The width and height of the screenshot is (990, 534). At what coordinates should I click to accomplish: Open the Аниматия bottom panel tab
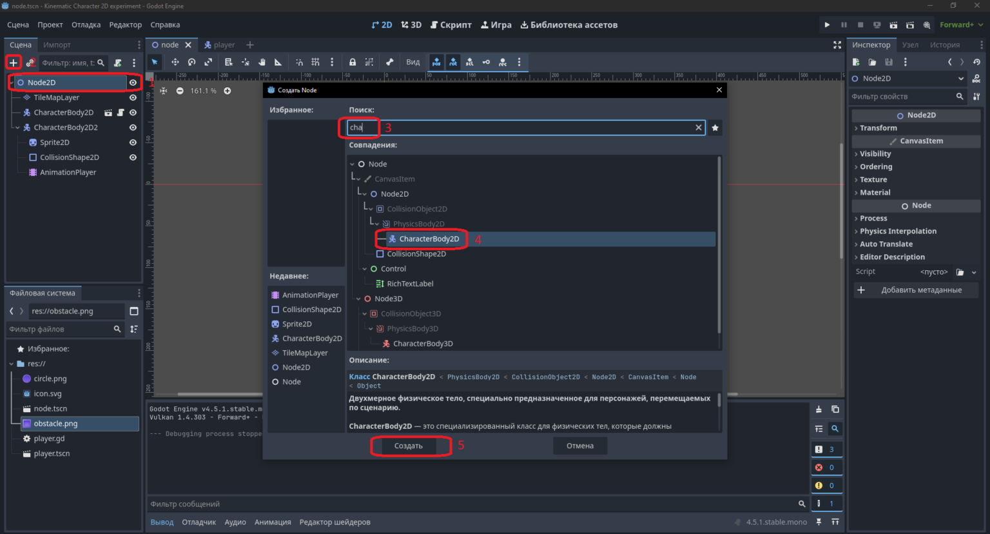coord(273,522)
